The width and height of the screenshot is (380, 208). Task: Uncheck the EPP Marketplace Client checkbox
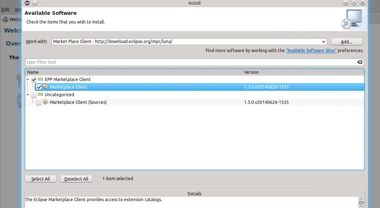point(34,80)
